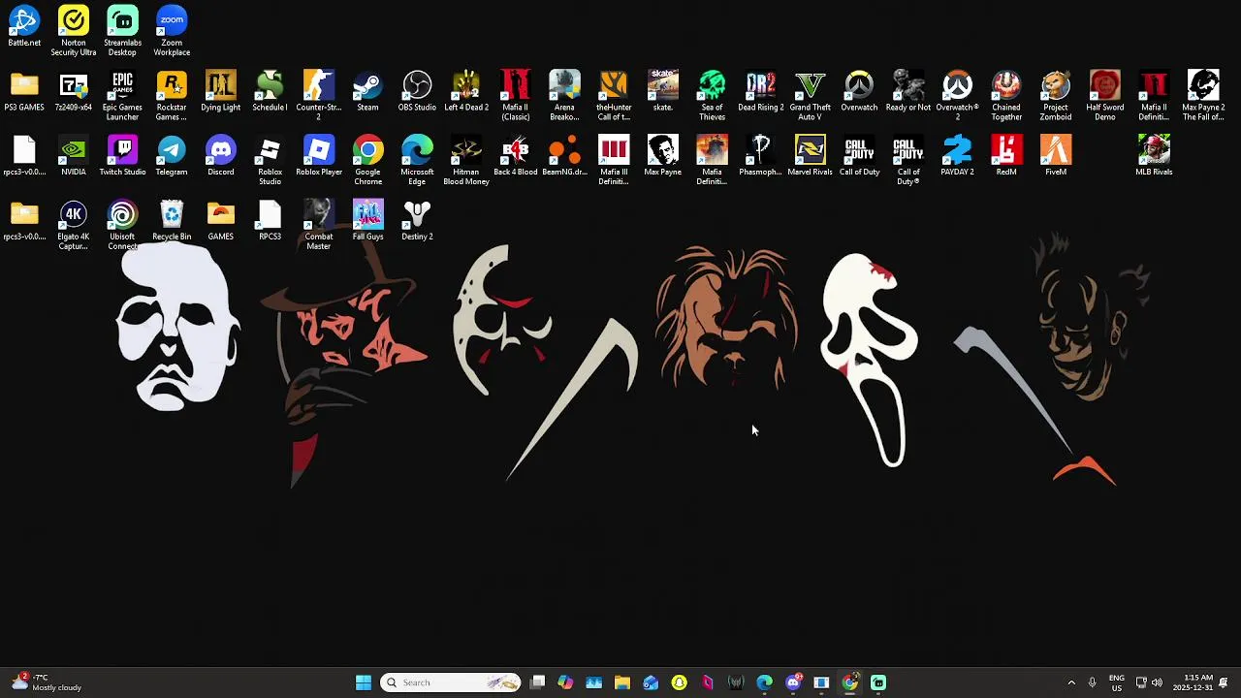
Task: Click the Mafia II (Classic) icon
Action: pos(516,96)
